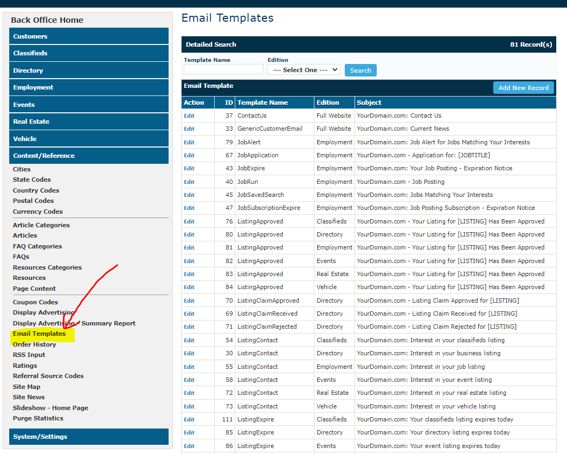Image resolution: width=567 pixels, height=454 pixels.
Task: Expand the System/Settings menu section
Action: click(88, 437)
